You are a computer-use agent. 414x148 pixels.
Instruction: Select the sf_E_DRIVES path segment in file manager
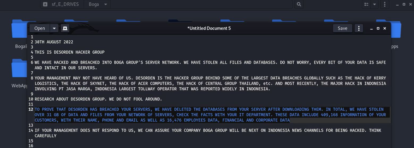[x=65, y=4]
